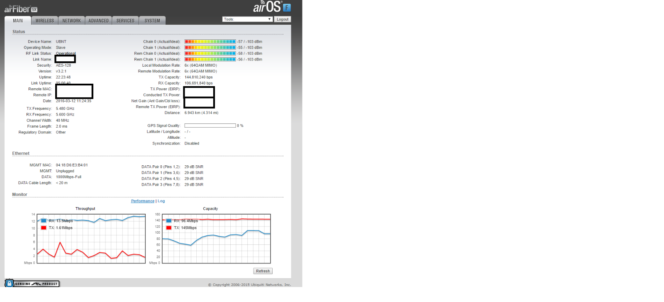Click the Status section heading
This screenshot has height=302, width=664.
tap(19, 31)
